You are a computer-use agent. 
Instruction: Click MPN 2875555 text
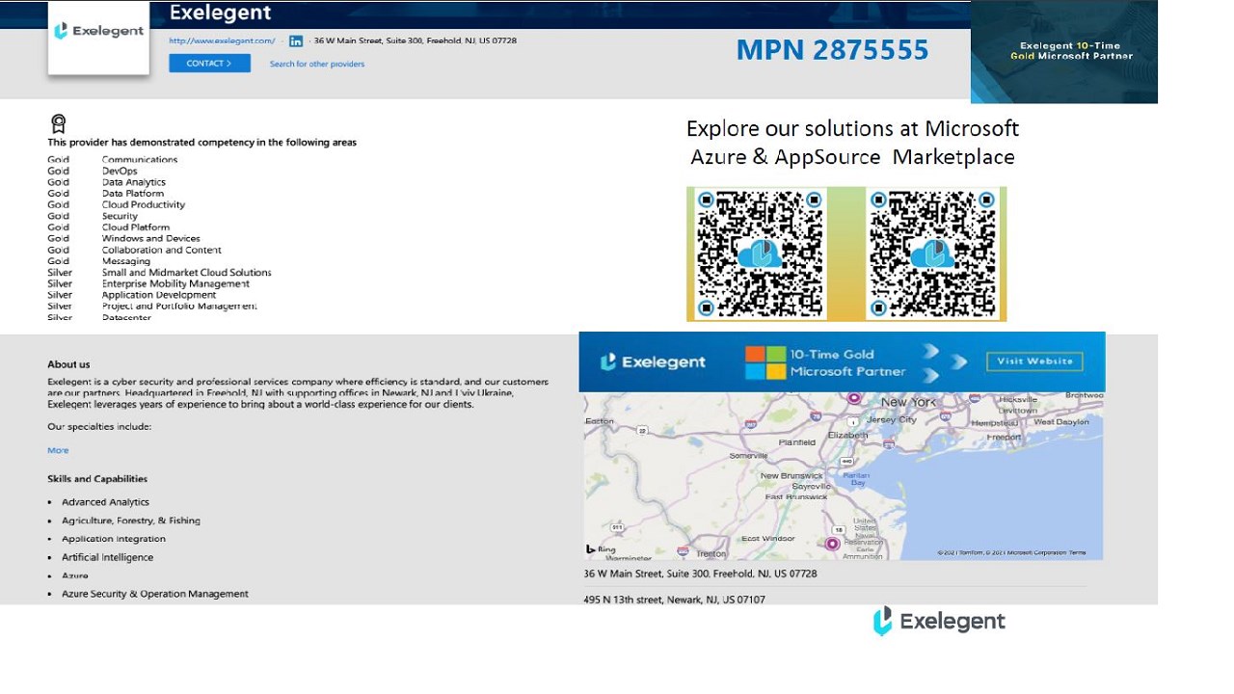coord(832,49)
